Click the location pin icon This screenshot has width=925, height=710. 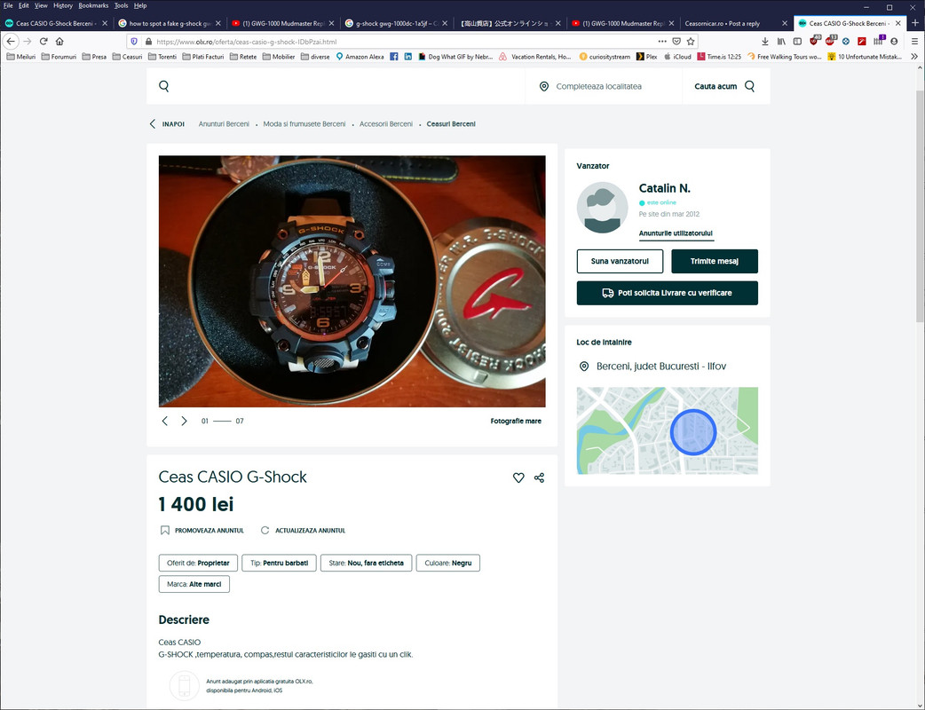(x=544, y=86)
